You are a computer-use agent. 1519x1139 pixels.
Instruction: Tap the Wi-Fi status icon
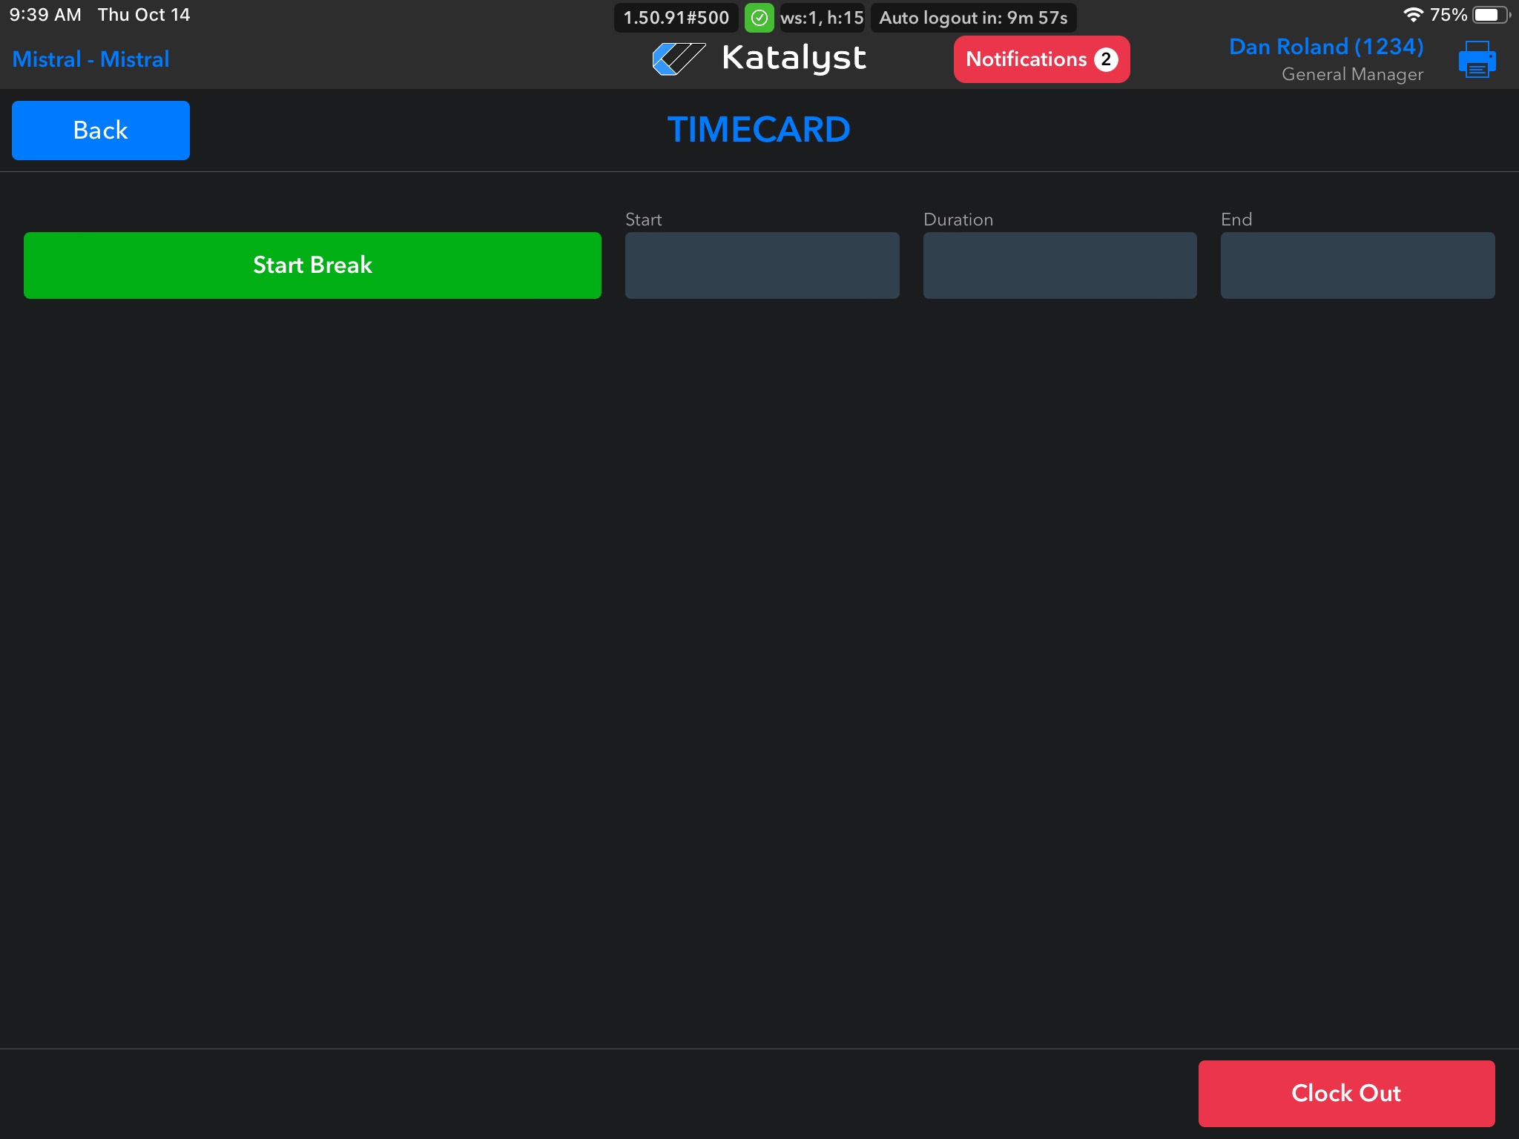click(x=1412, y=15)
